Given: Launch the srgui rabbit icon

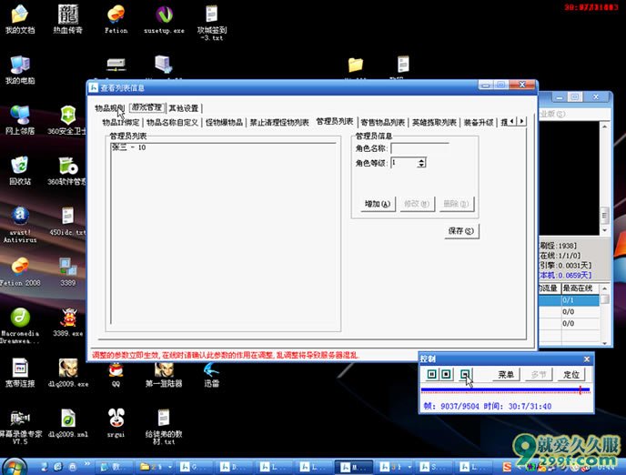Looking at the screenshot, I should click(x=116, y=424).
